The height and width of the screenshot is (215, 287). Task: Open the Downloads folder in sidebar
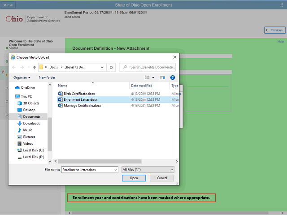[x=31, y=123]
